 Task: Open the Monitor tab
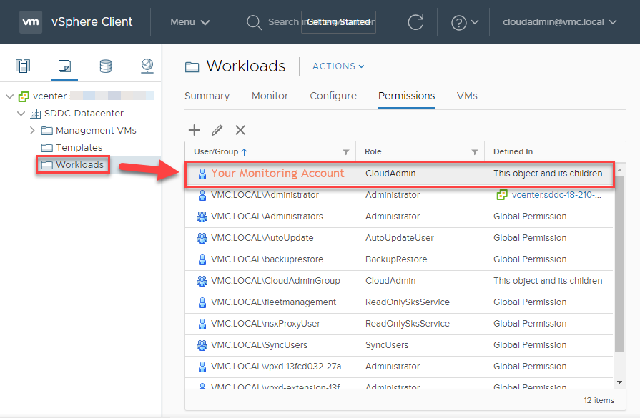[x=270, y=96]
